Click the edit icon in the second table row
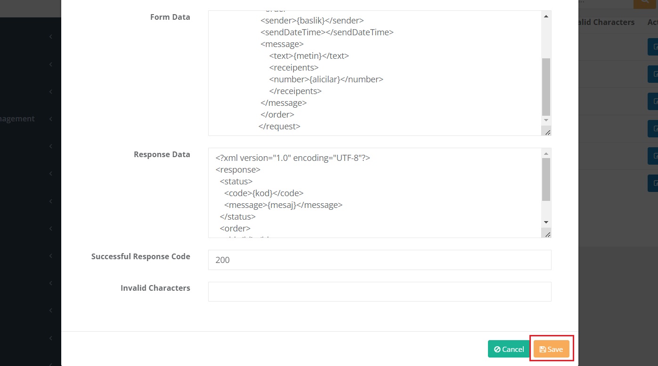 tap(653, 74)
